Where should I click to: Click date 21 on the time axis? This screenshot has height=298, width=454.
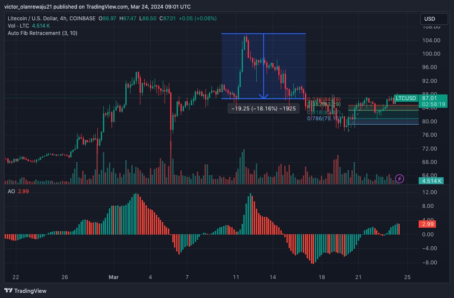click(x=358, y=276)
